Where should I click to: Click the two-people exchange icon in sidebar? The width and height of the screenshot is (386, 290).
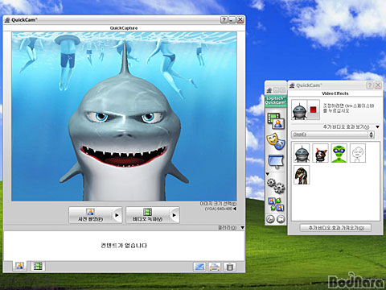(276, 204)
